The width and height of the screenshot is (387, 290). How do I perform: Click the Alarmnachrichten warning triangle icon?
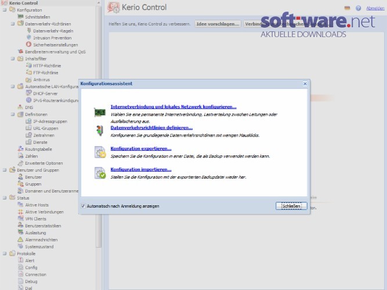(x=20, y=240)
